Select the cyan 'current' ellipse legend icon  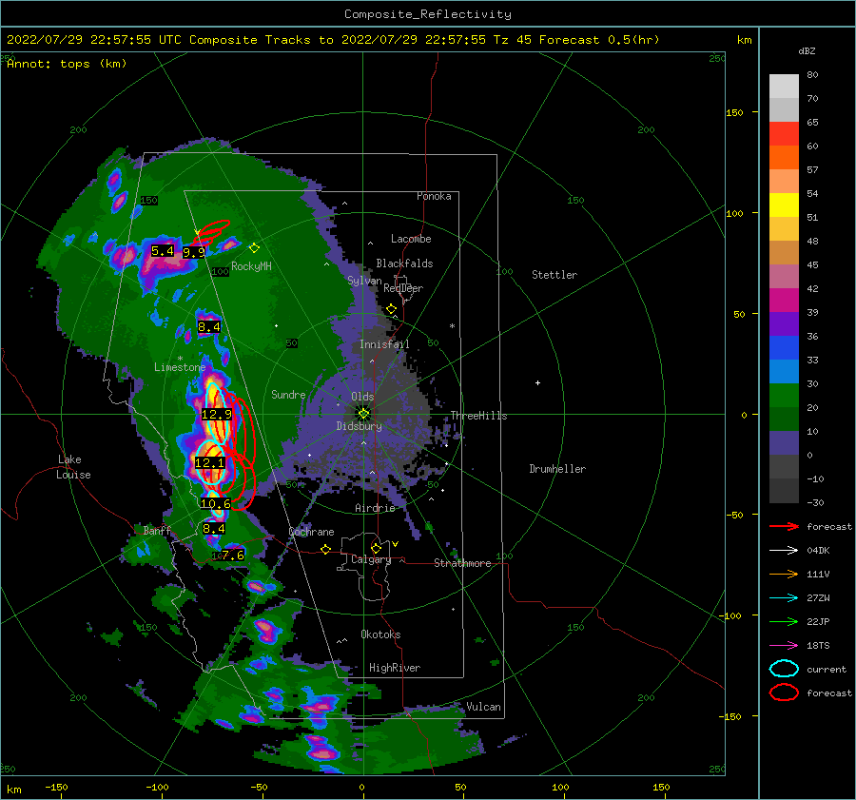tap(784, 669)
